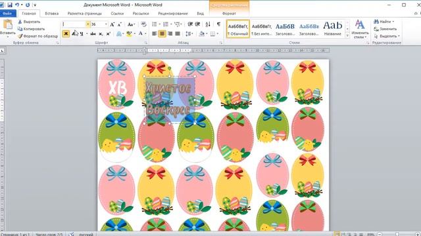Toggle Subscript formatting
Screen dimensions: 421x236
click(101, 33)
